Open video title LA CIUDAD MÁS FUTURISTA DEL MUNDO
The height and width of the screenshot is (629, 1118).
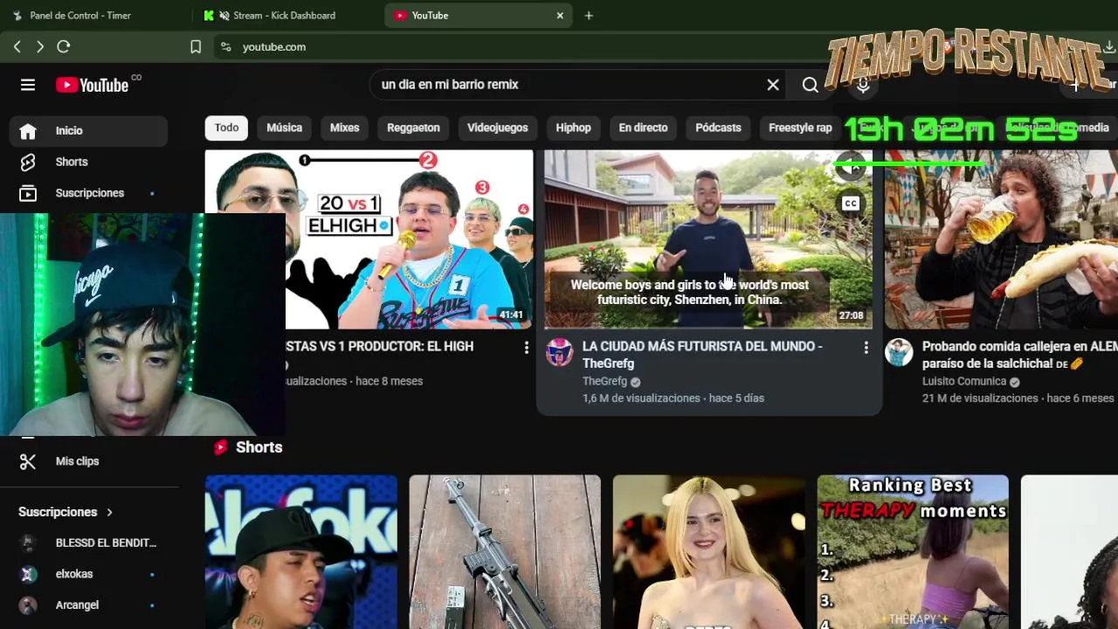pyautogui.click(x=702, y=355)
